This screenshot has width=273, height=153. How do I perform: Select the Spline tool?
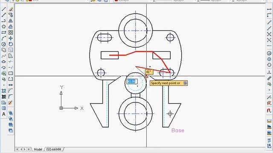click(x=4, y=56)
